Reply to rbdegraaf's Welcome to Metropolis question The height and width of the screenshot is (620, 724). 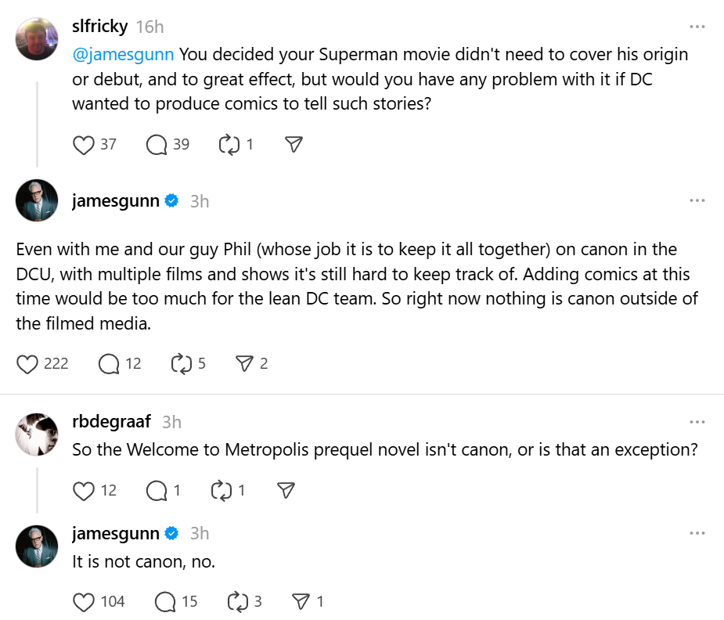157,491
